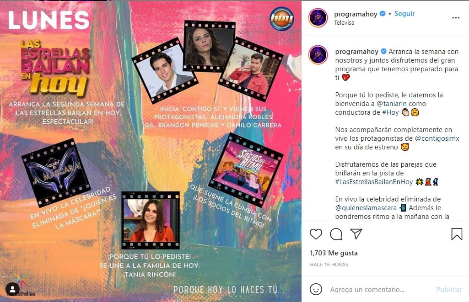469x302 pixels.
Task: Save post with bookmark icon
Action: coord(457,234)
